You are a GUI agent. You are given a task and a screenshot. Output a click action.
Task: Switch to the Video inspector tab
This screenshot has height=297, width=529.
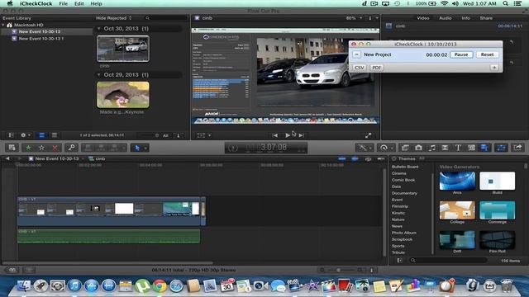point(423,18)
